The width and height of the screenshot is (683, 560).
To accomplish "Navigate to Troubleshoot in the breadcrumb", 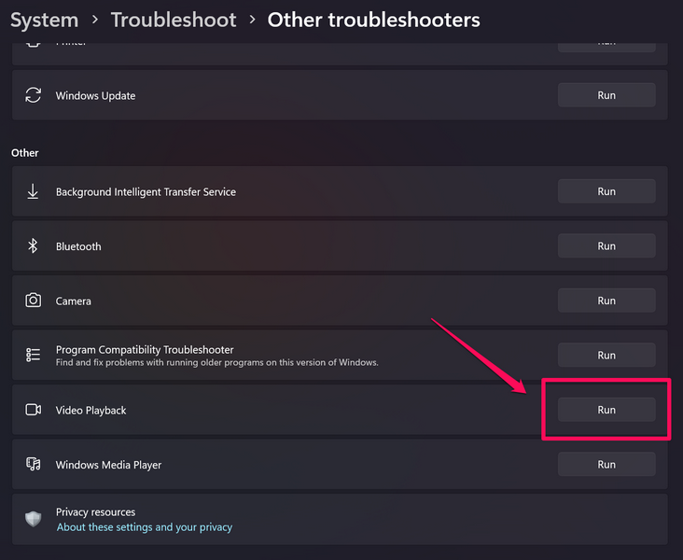I will tap(174, 20).
